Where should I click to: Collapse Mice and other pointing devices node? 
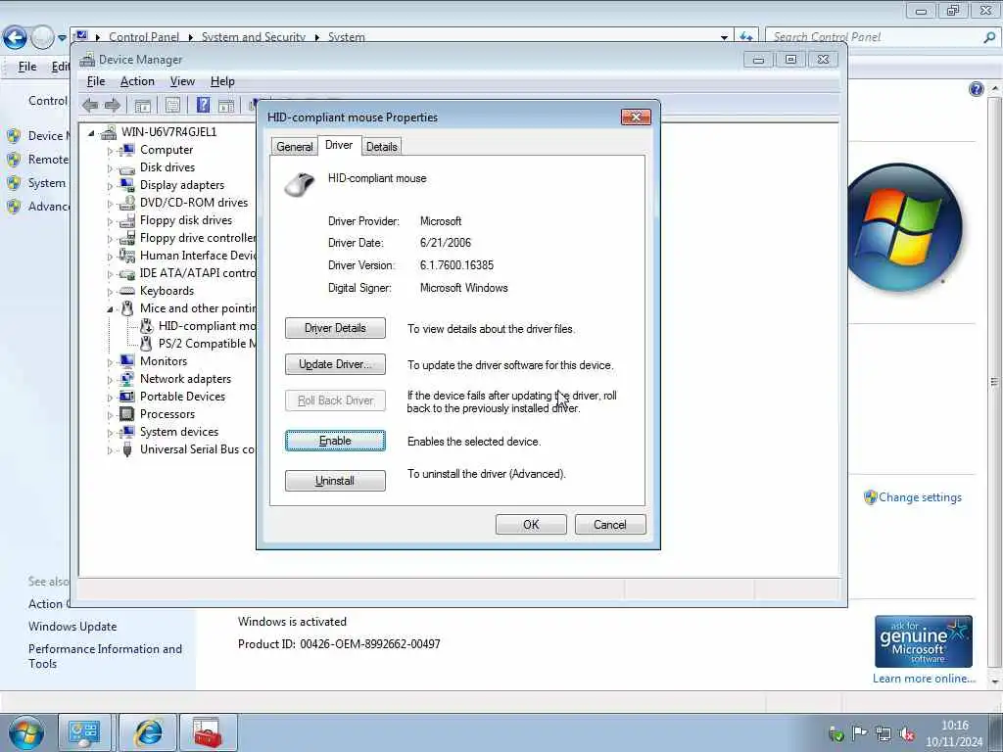[110, 309]
